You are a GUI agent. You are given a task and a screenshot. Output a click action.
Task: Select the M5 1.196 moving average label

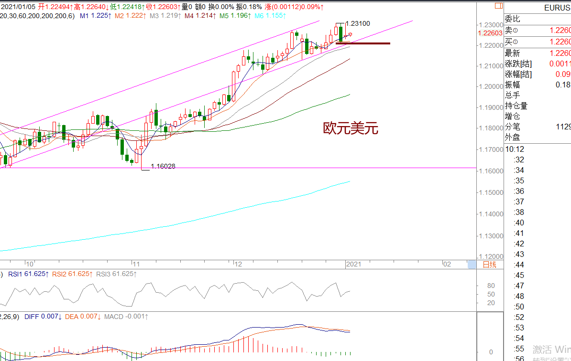[235, 16]
